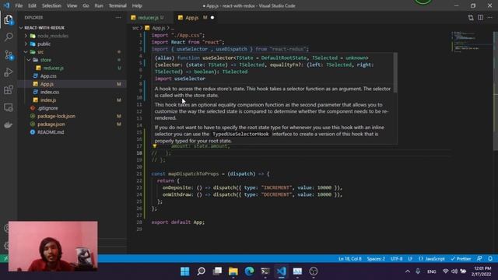Click the unsaved dot on App.js tab
Image resolution: width=498 pixels, height=280 pixels.
point(212,17)
